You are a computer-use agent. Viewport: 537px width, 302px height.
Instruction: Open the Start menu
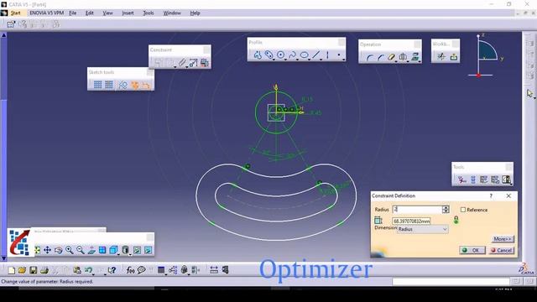pyautogui.click(x=15, y=13)
